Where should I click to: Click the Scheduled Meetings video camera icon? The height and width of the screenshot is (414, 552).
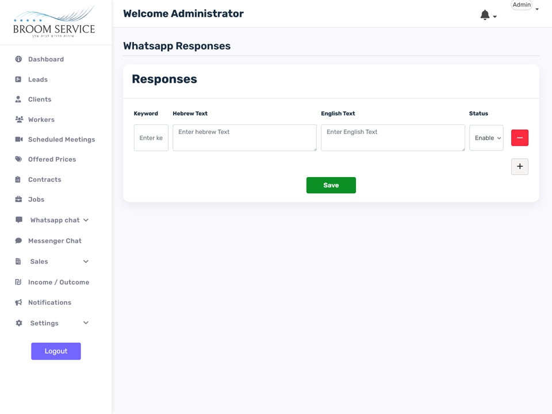(x=19, y=139)
